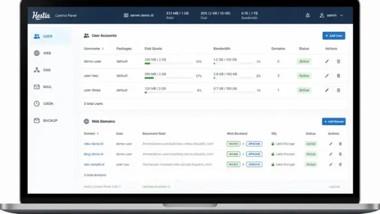Edit toko-demo.id with the pencil icon
380x214 pixels.
click(331, 144)
